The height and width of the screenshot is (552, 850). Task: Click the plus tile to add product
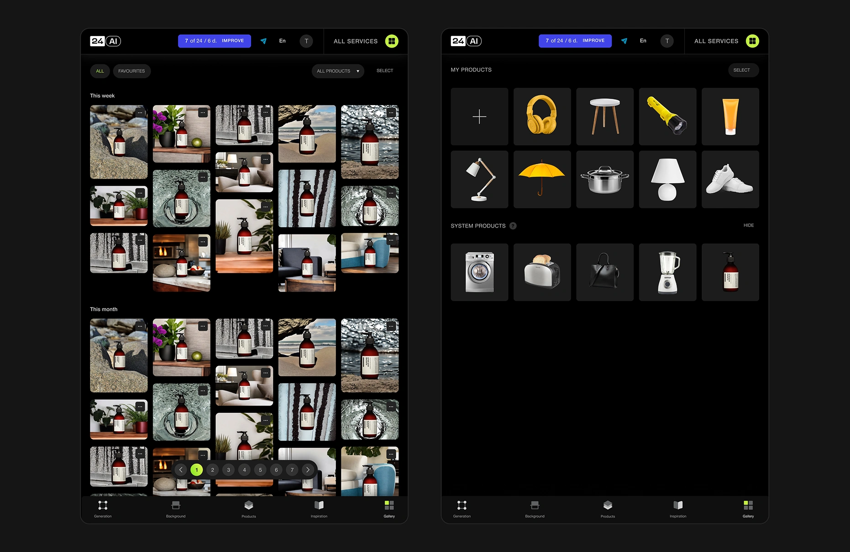coord(479,117)
